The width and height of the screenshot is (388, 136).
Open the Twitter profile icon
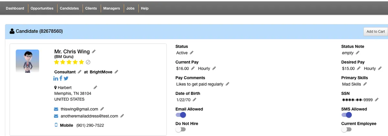66,78
